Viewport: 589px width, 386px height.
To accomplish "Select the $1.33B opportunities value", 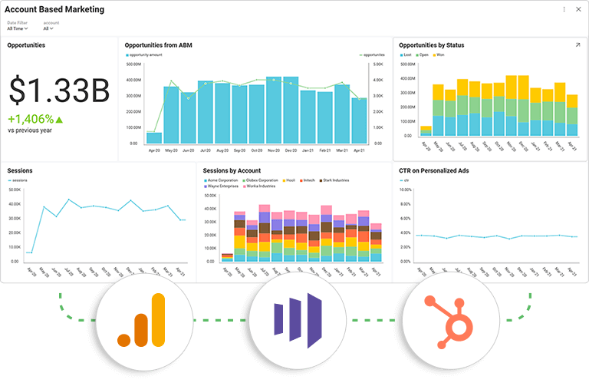I will pyautogui.click(x=59, y=91).
